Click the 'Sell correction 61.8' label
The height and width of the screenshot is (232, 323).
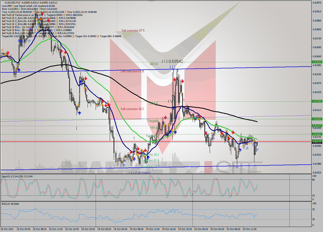[132, 71]
